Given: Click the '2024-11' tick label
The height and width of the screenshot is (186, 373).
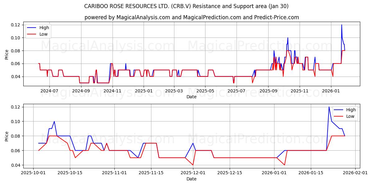Looking at the screenshot, I should (x=112, y=91).
